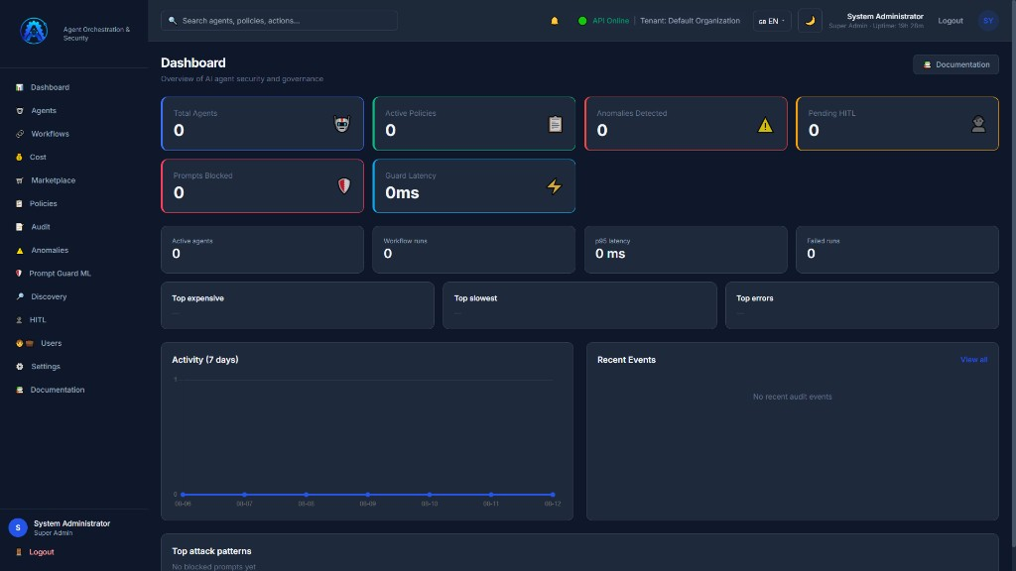Click the Top attack patterns heading
Image resolution: width=1016 pixels, height=571 pixels.
click(211, 551)
